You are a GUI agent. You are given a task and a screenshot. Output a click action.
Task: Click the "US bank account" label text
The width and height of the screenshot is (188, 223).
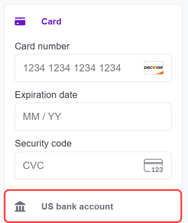tap(78, 207)
